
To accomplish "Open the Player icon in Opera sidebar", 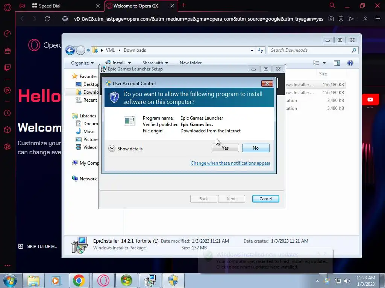I will pos(8,90).
